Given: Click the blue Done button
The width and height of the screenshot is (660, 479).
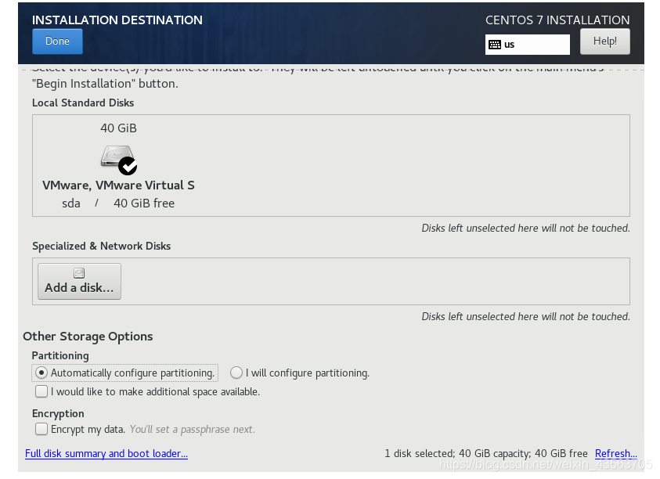Looking at the screenshot, I should [x=57, y=41].
